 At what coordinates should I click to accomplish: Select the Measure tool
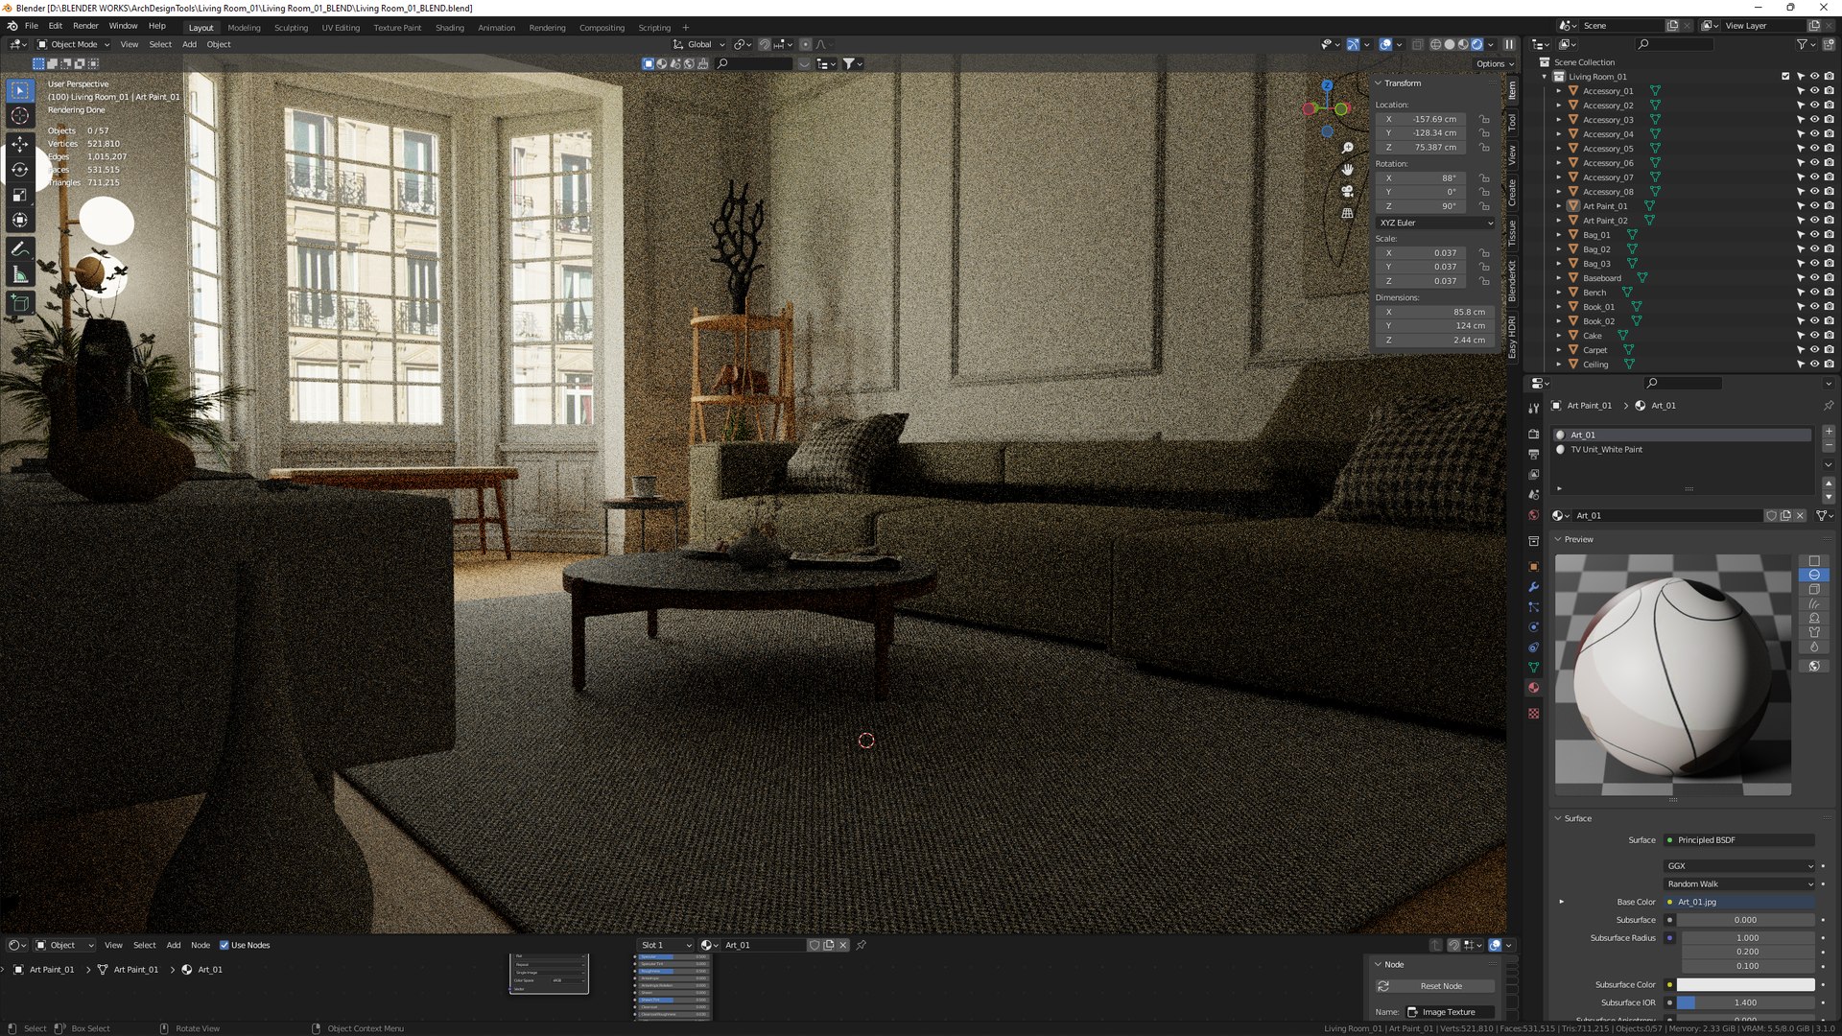20,275
